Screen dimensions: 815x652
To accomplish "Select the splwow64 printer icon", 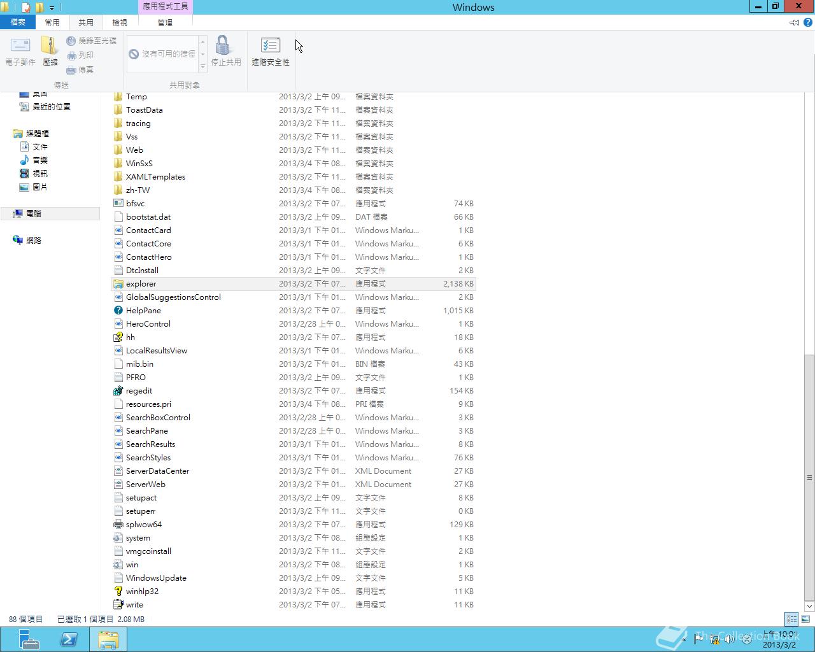I will click(x=118, y=525).
